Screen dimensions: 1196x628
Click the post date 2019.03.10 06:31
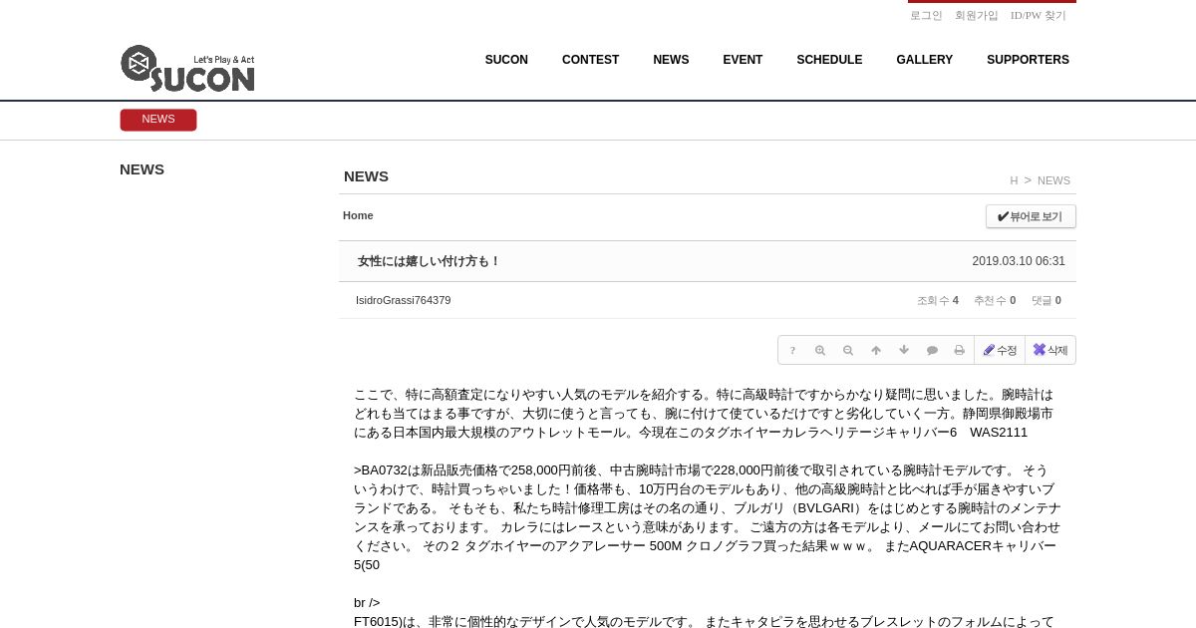coord(1019,261)
